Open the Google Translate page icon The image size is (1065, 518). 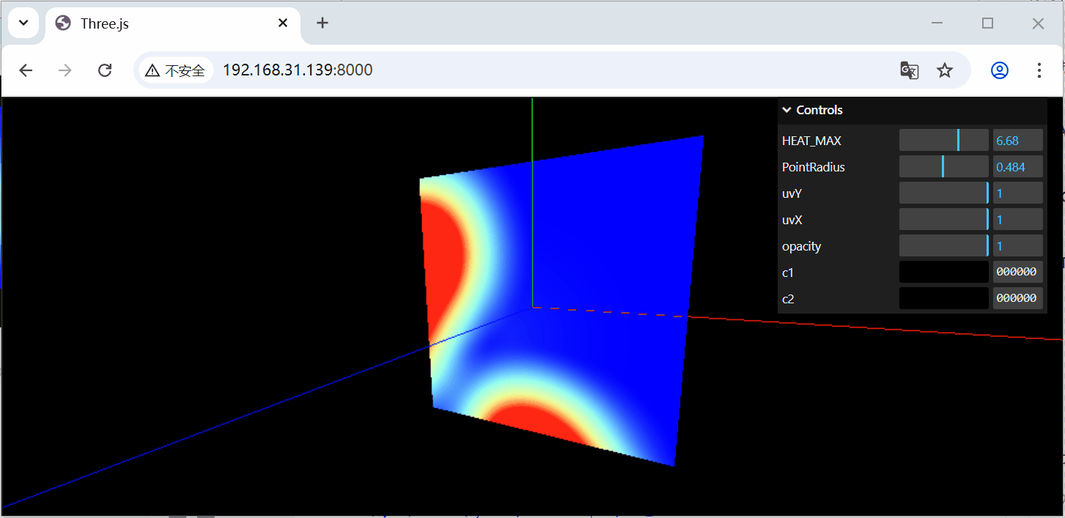pos(909,70)
